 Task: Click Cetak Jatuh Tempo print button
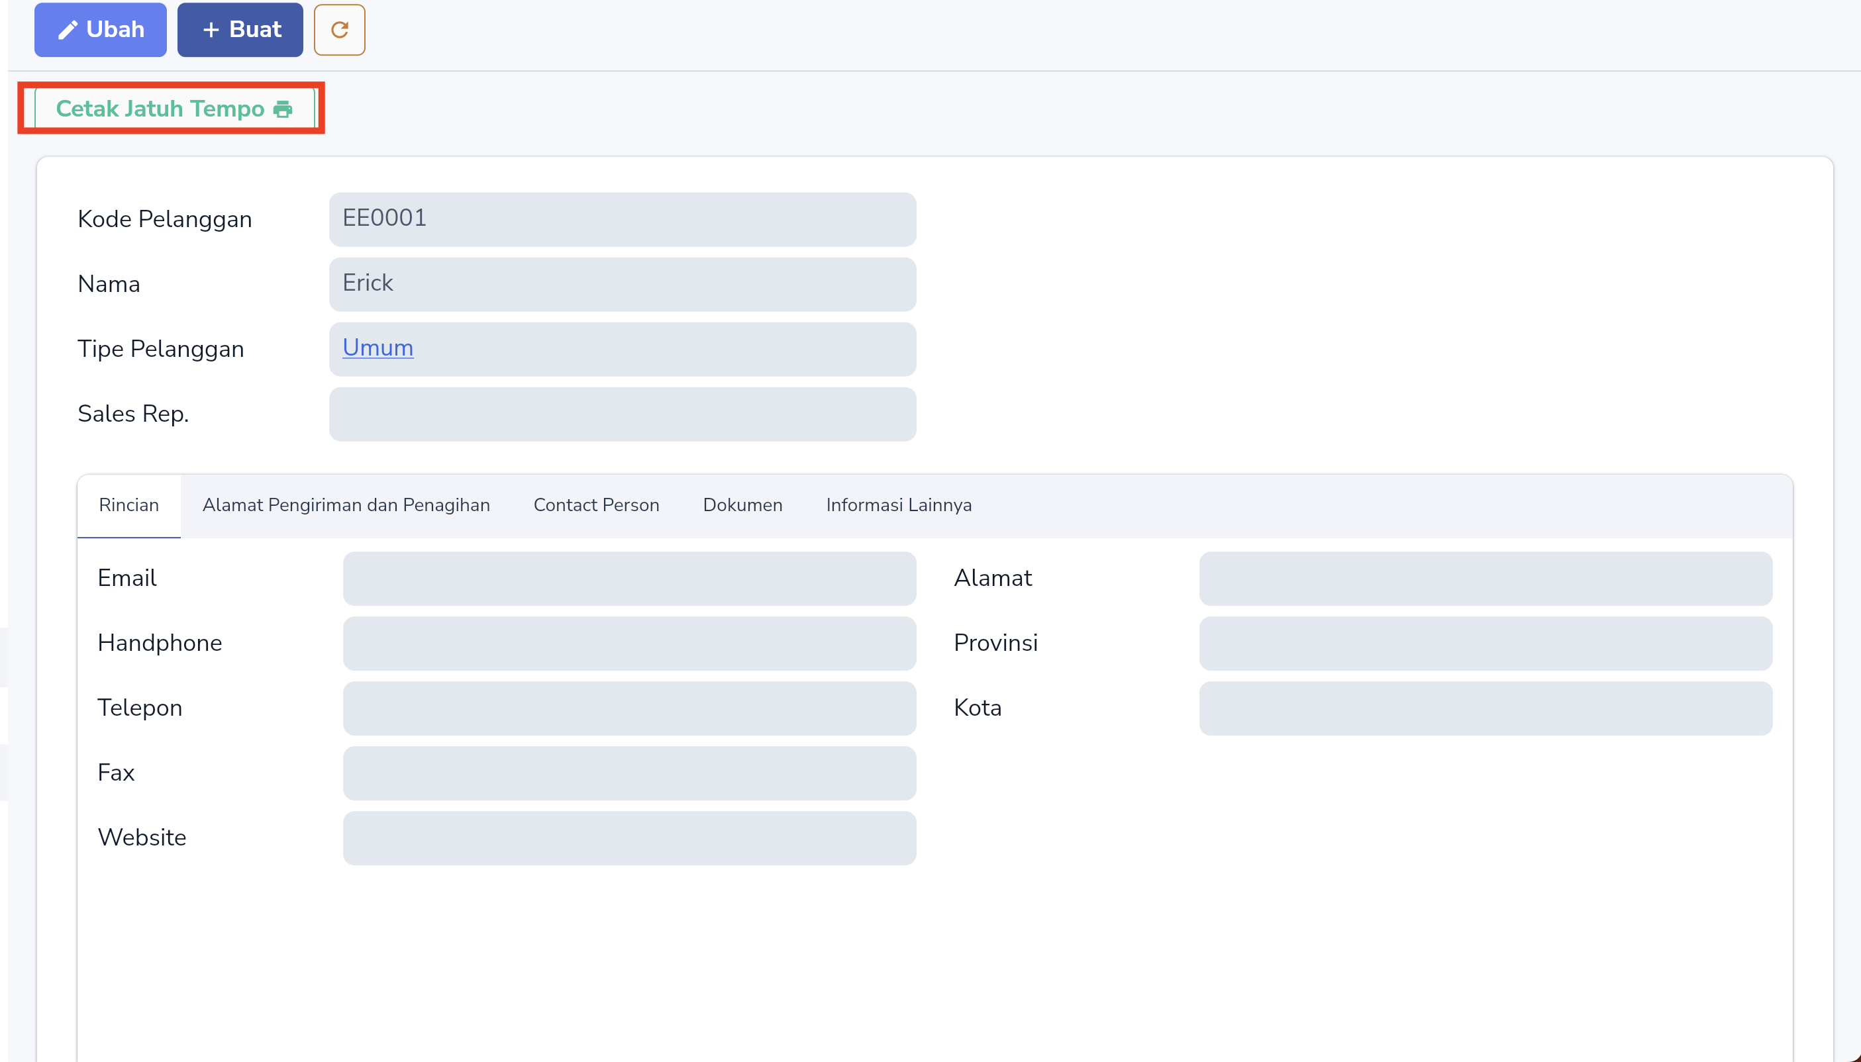(174, 109)
